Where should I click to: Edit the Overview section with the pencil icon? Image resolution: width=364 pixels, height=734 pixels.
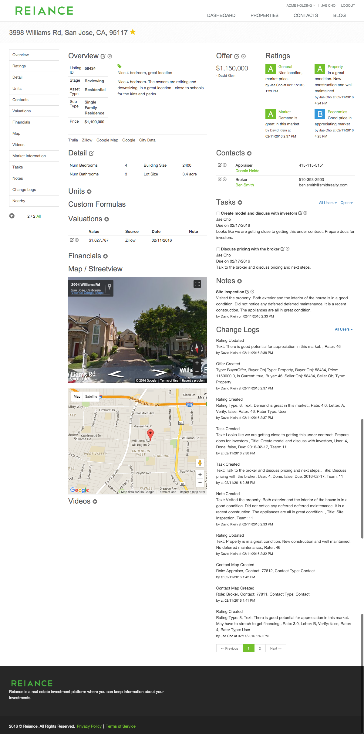pyautogui.click(x=103, y=56)
